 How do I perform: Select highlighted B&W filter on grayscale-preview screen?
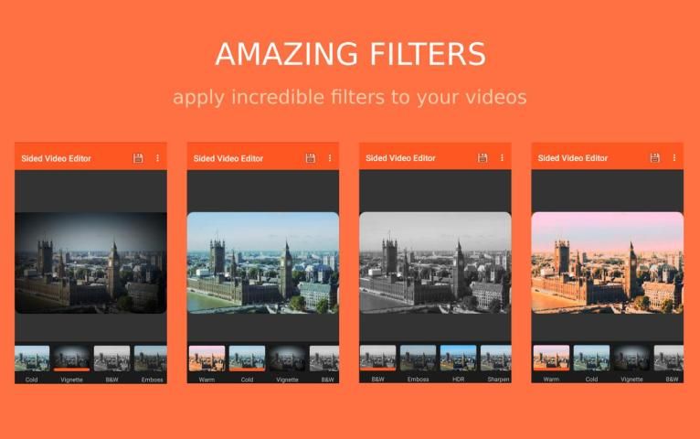tap(377, 359)
